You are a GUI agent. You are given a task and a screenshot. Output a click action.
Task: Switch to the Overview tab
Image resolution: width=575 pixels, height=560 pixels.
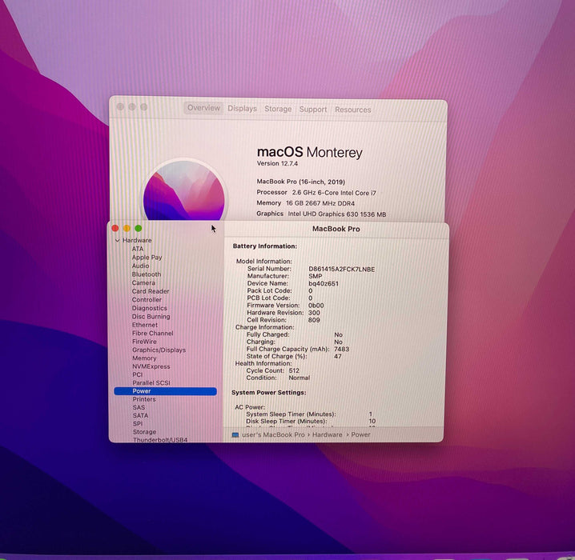pos(203,108)
